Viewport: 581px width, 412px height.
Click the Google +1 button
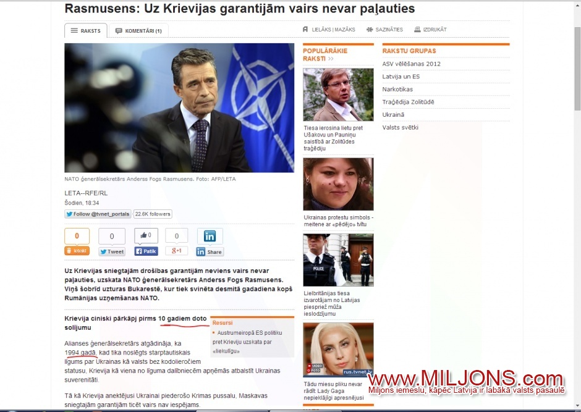(x=176, y=251)
